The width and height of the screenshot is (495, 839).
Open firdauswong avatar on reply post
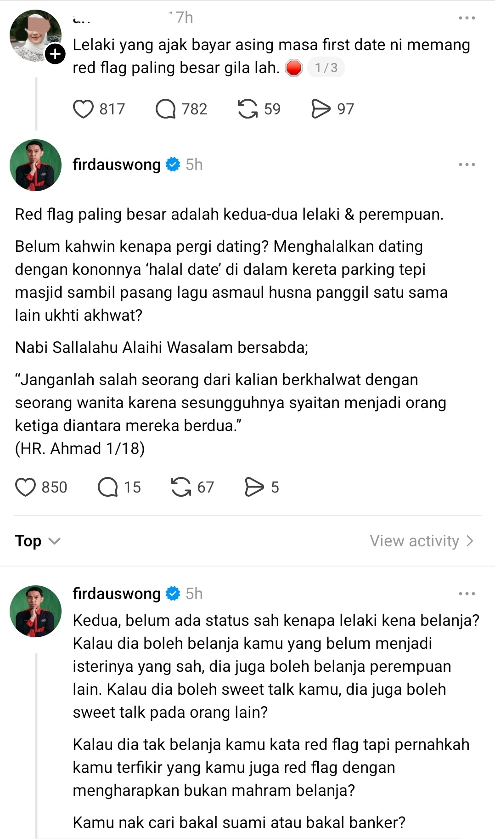[x=36, y=611]
